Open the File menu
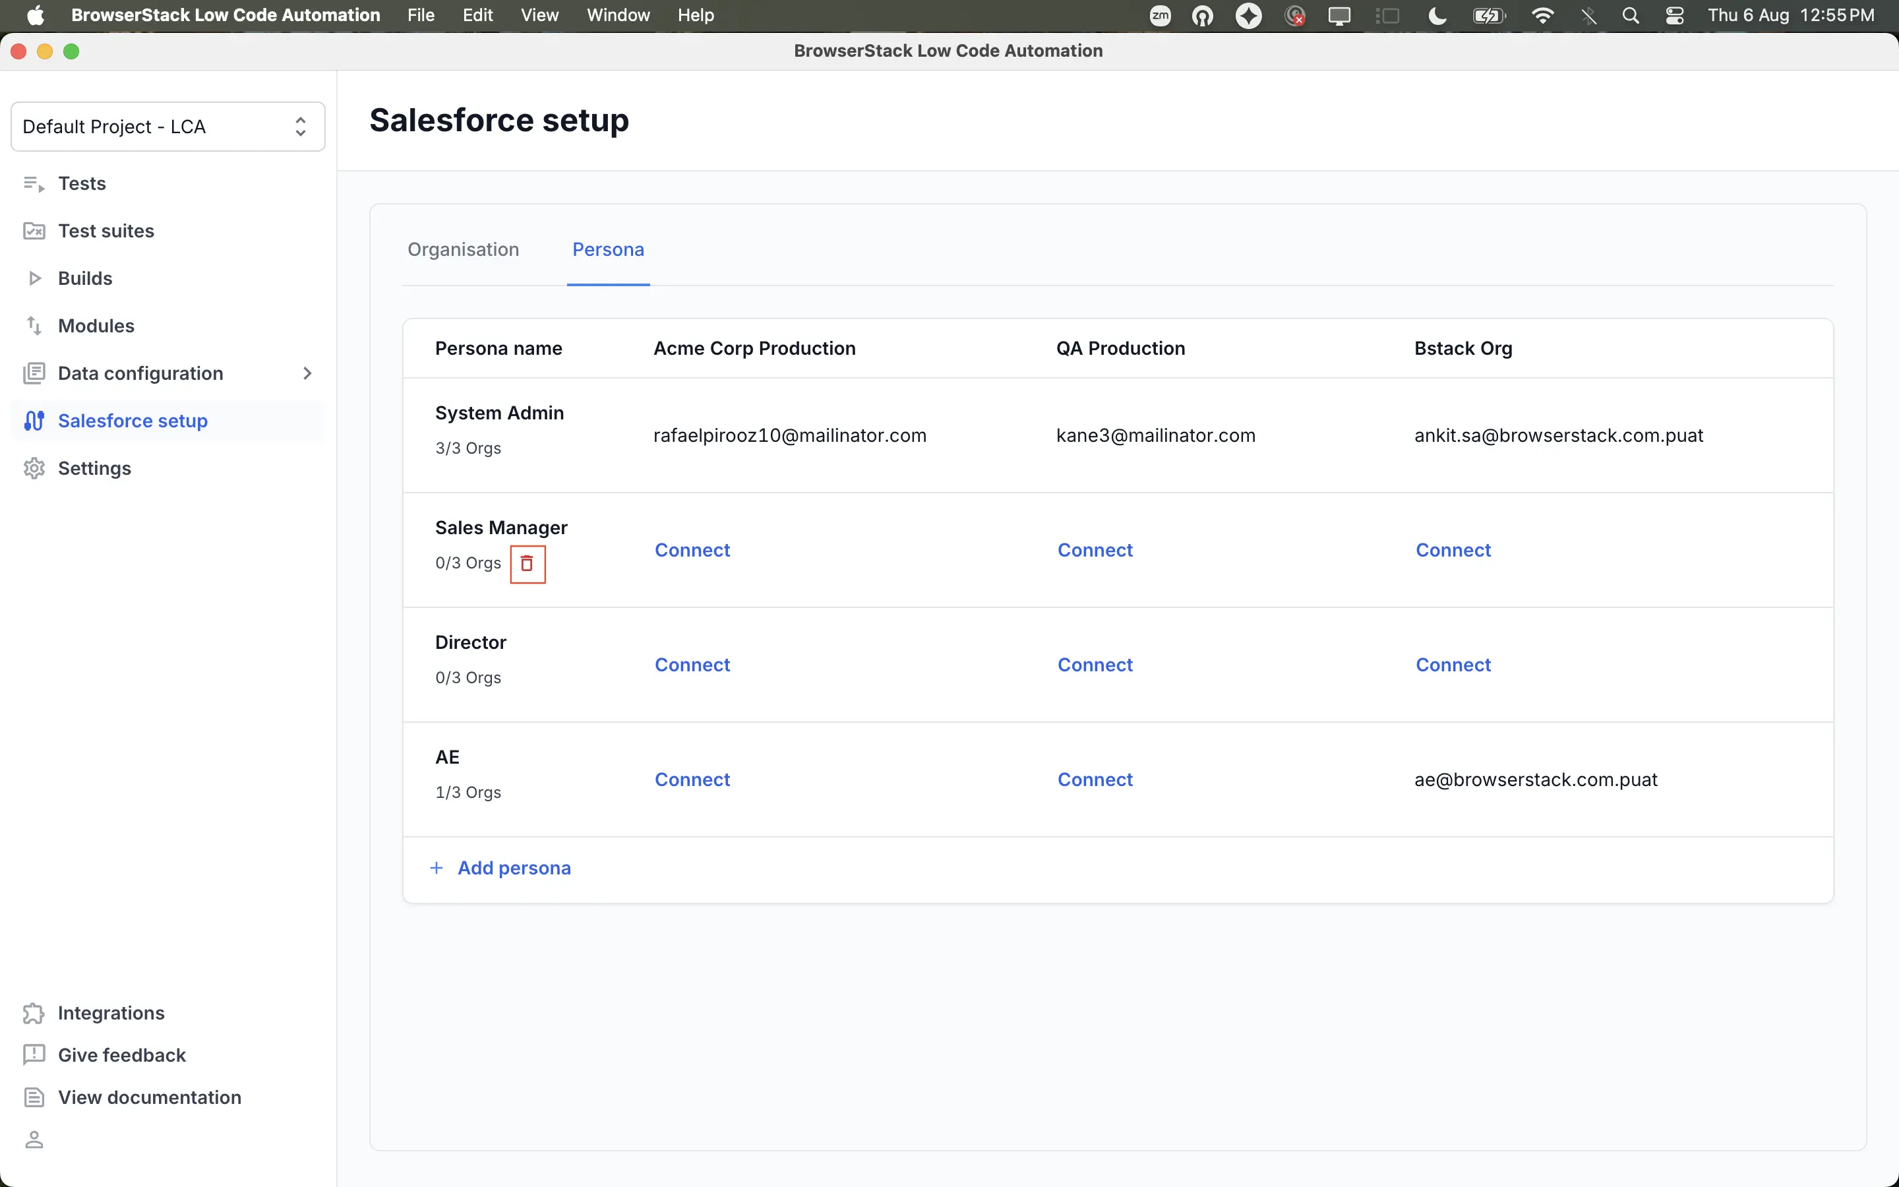This screenshot has width=1899, height=1187. pos(421,16)
